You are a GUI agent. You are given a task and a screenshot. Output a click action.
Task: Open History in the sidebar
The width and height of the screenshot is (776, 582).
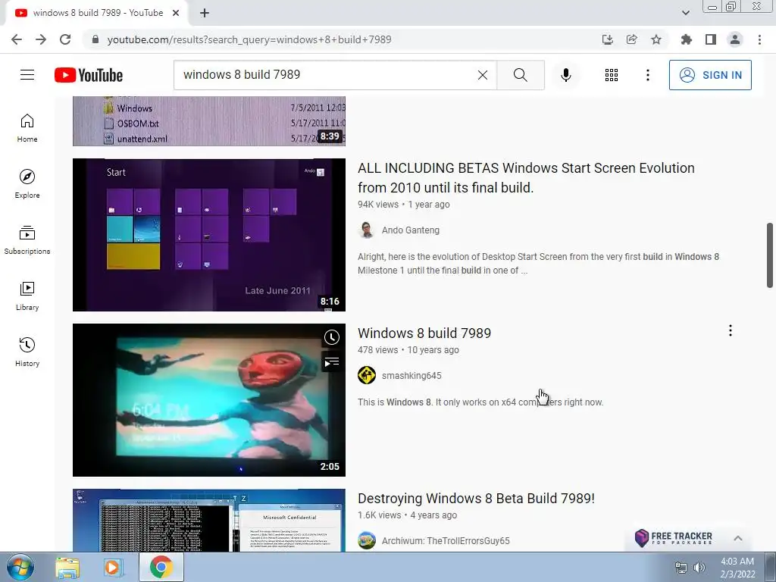point(27,352)
